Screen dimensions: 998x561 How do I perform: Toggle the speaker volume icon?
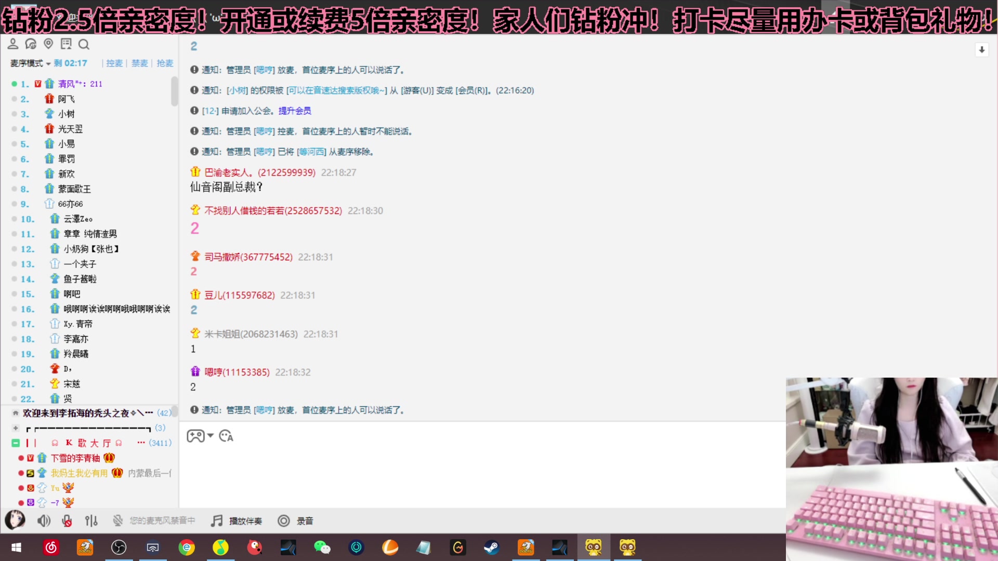coord(44,520)
